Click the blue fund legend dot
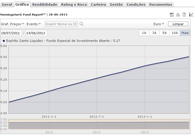The image size is (195, 136). pos(4,41)
